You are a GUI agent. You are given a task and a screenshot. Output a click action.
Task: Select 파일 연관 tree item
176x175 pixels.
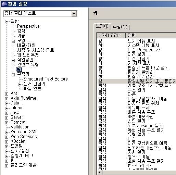pos(33,88)
